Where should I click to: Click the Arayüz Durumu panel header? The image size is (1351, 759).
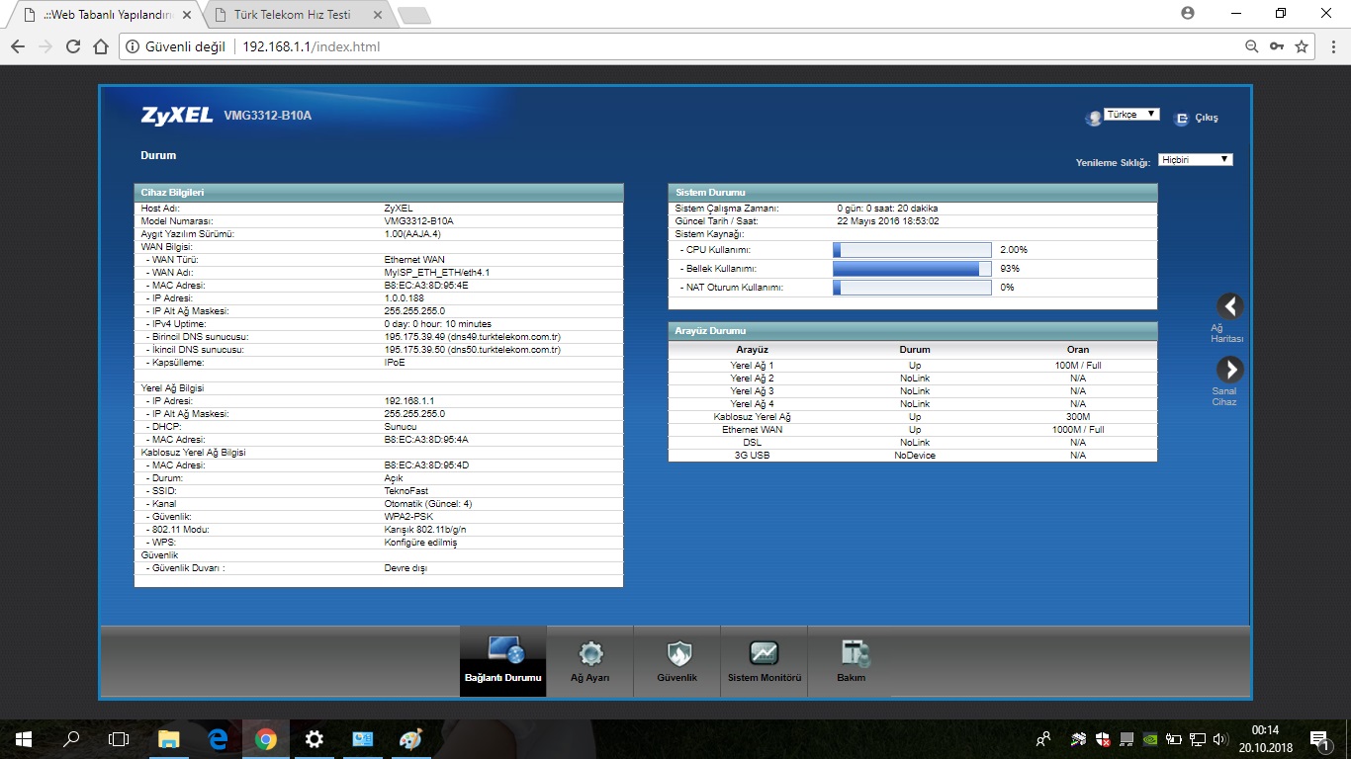913,331
